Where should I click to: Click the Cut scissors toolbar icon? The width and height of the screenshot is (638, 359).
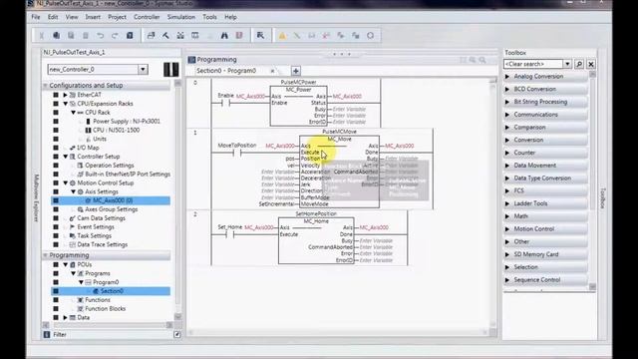click(42, 36)
